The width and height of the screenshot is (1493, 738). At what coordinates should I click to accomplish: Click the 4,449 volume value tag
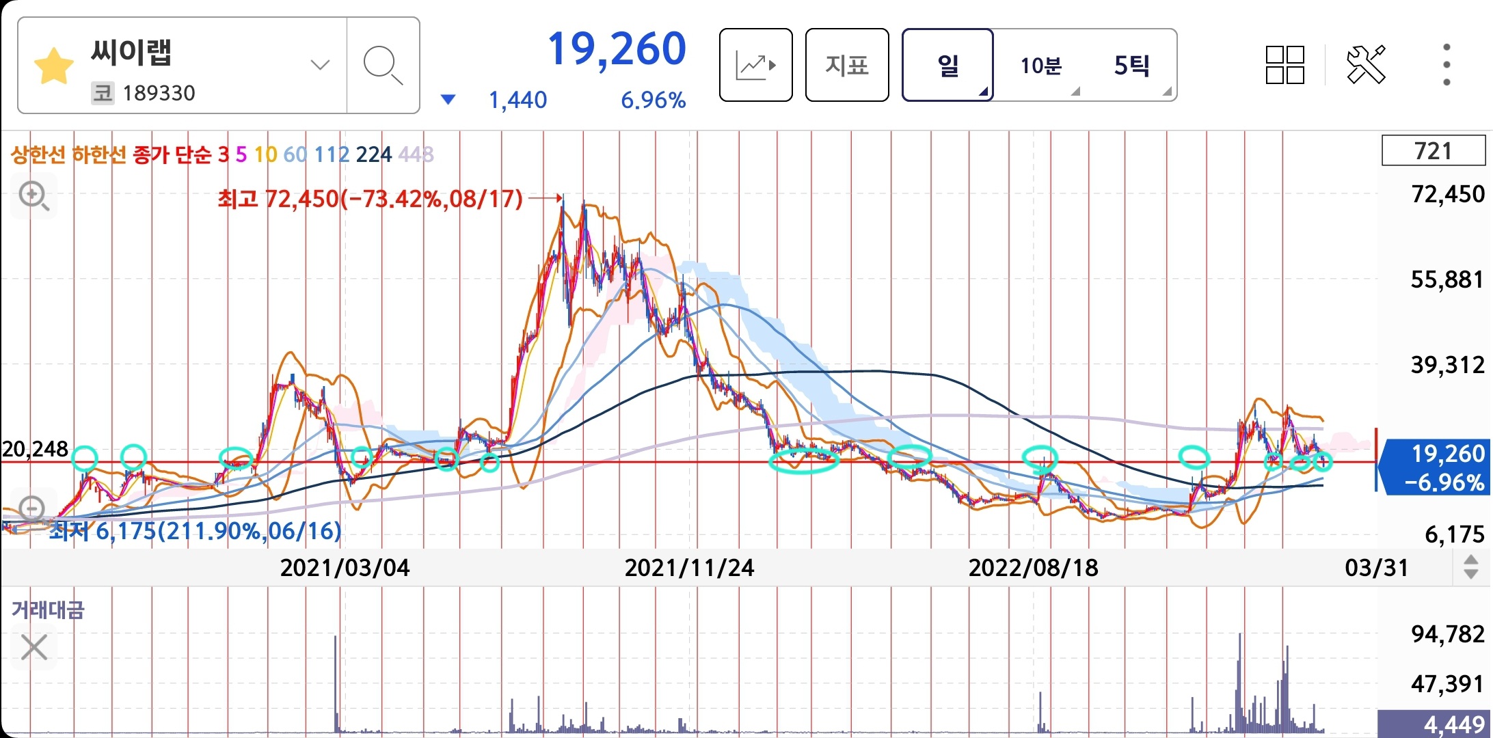click(1434, 724)
